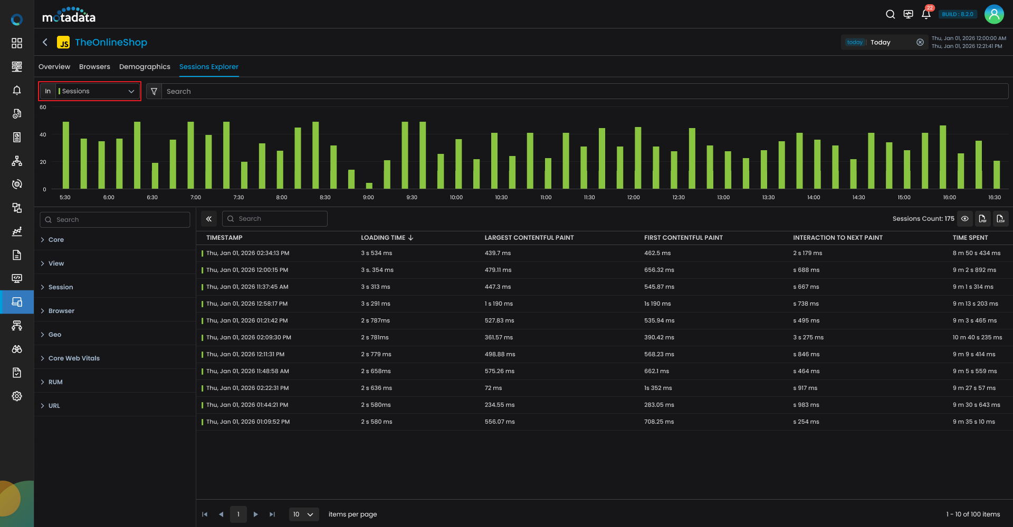
Task: Click the back arrow beside TheOnlineShop
Action: tap(45, 42)
